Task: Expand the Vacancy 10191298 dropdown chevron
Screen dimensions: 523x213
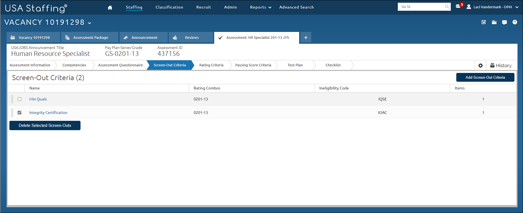Action: point(90,23)
